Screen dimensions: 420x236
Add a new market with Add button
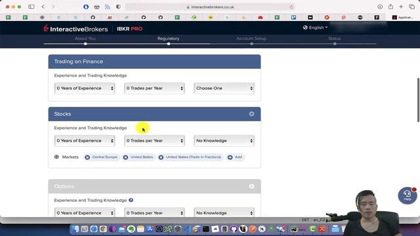click(x=235, y=157)
